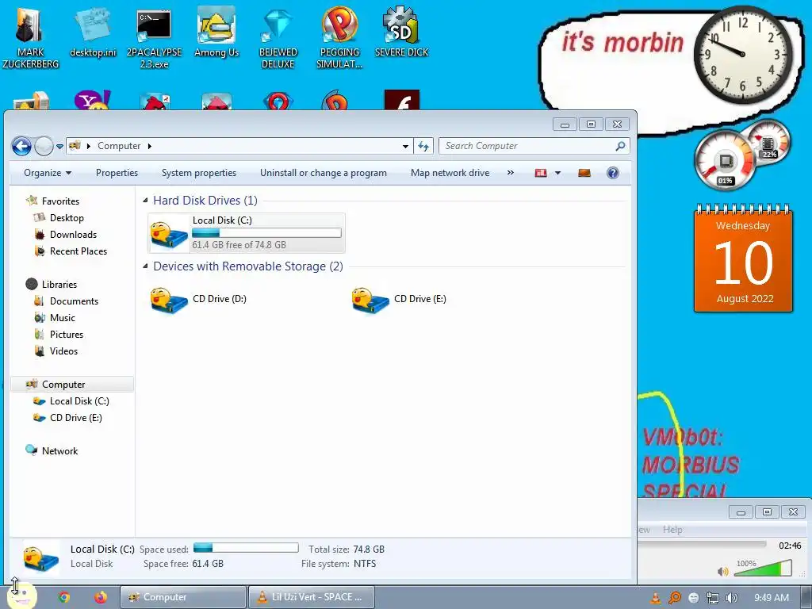Select Favorites in navigation pane
Screen dimensions: 812x609
[x=60, y=201]
